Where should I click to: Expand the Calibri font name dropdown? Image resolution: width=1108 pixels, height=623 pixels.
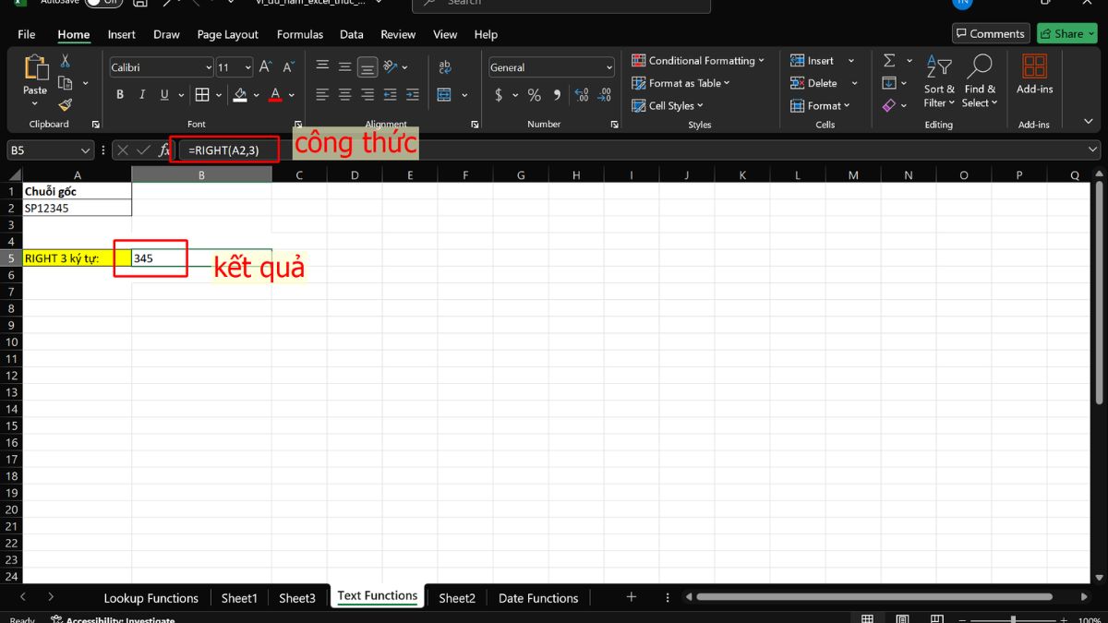pyautogui.click(x=208, y=67)
